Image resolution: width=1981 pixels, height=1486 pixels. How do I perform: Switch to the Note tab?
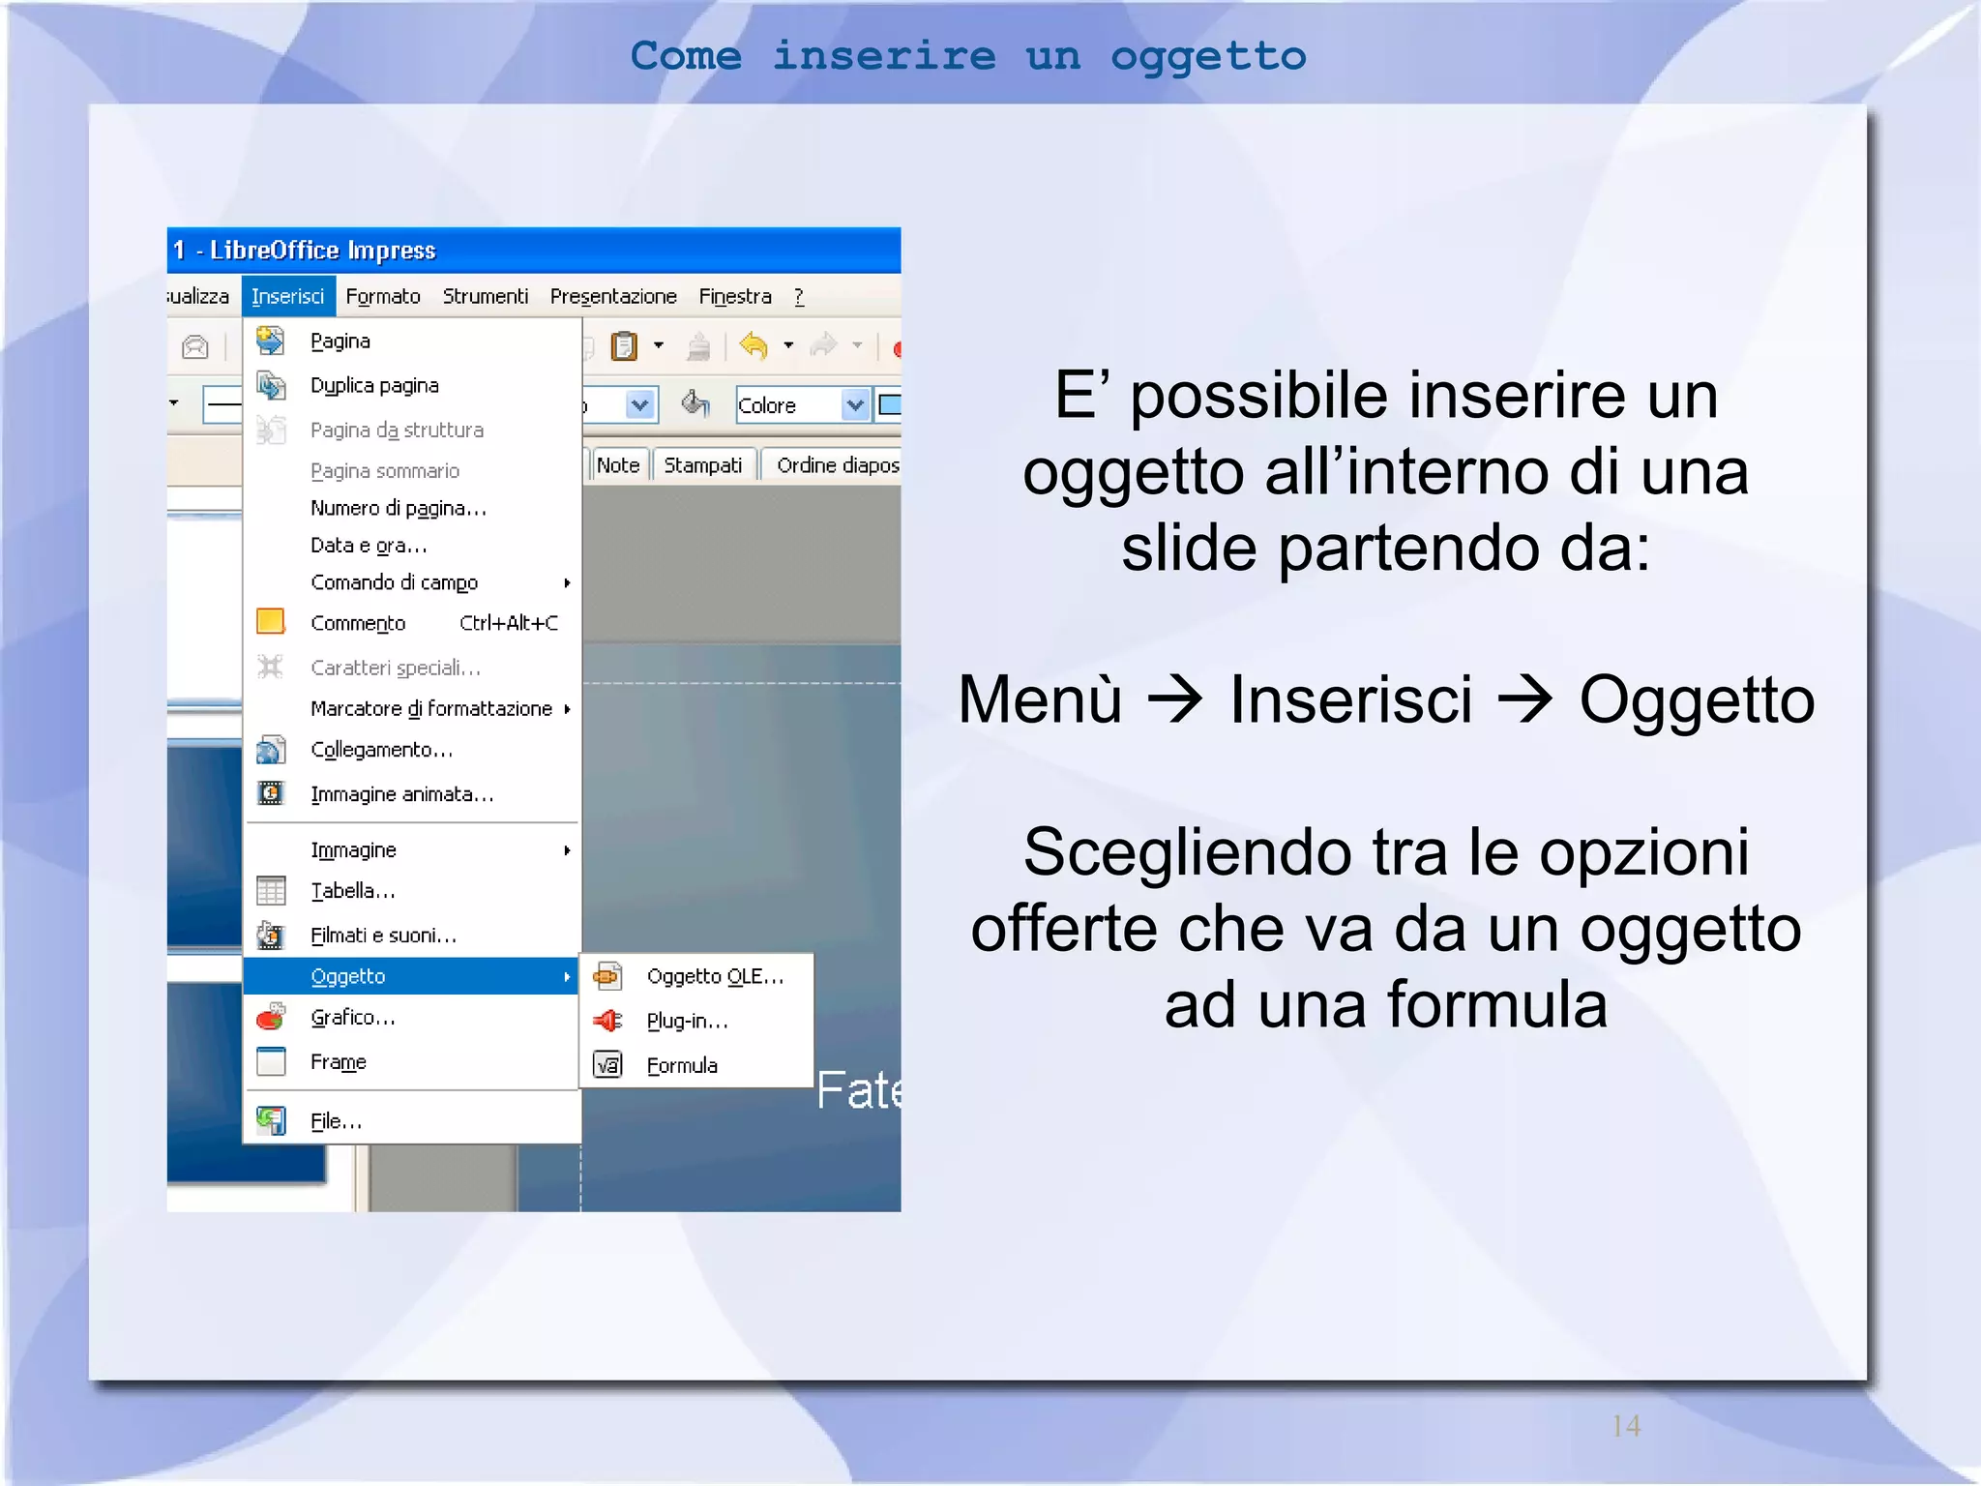618,465
